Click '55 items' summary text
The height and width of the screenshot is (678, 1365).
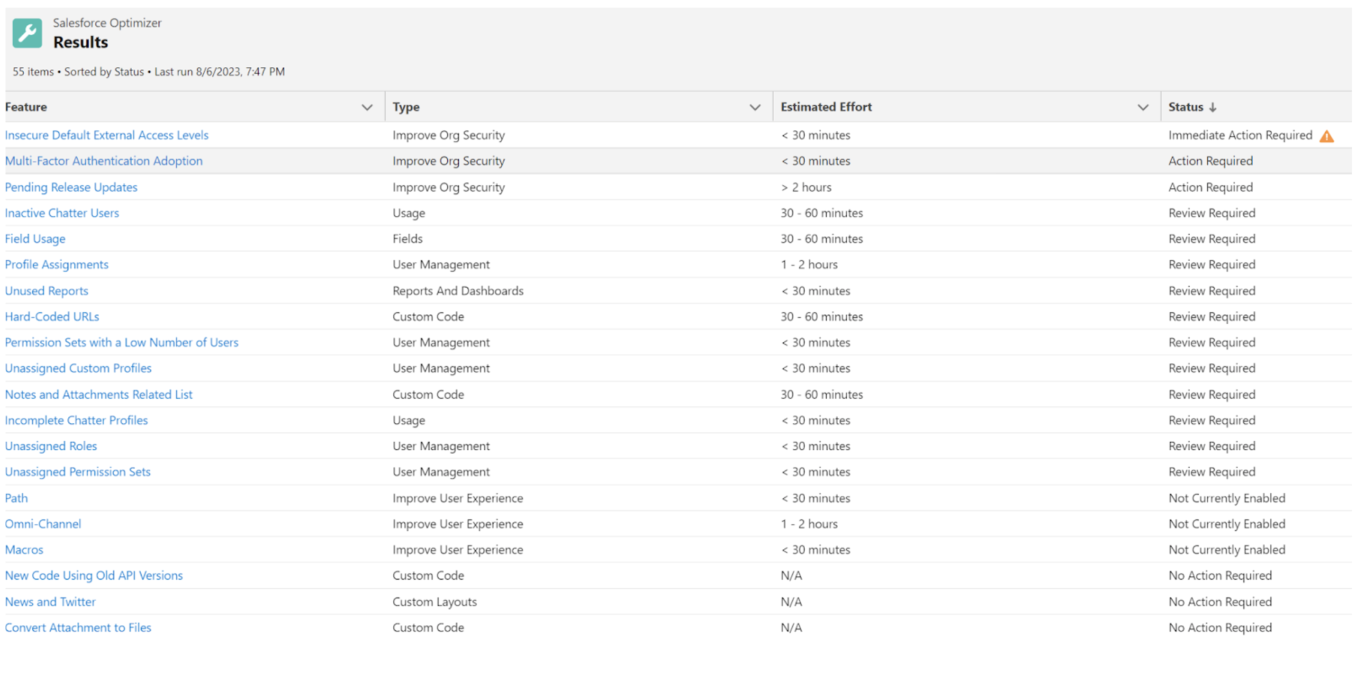[33, 71]
